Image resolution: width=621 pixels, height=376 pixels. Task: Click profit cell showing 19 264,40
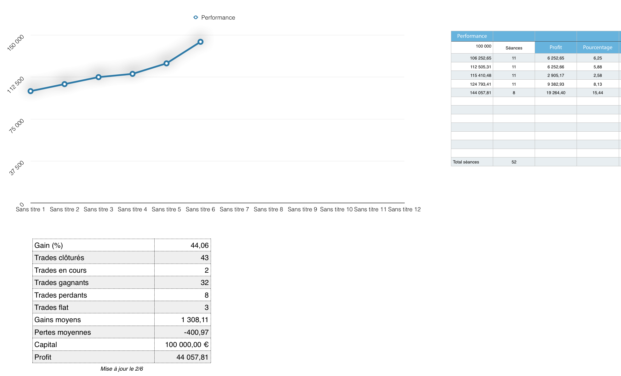pos(555,93)
